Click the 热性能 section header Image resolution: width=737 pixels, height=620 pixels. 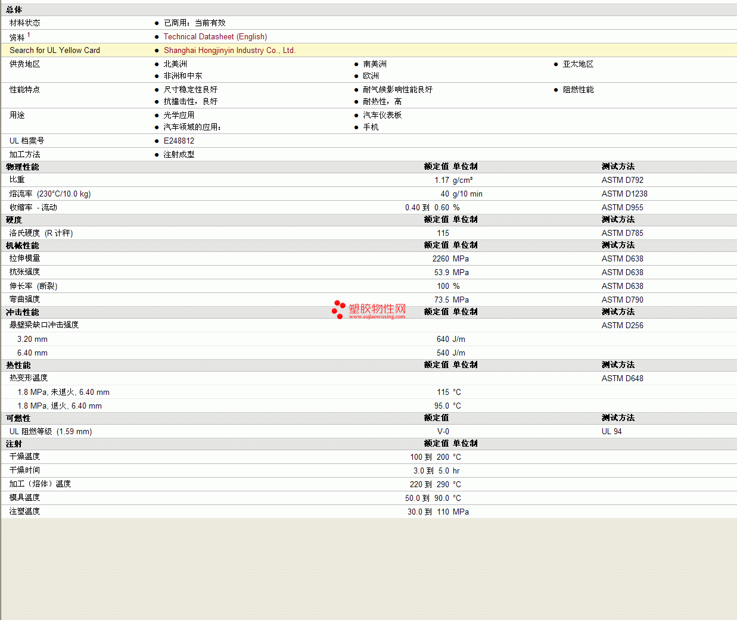[x=18, y=366]
